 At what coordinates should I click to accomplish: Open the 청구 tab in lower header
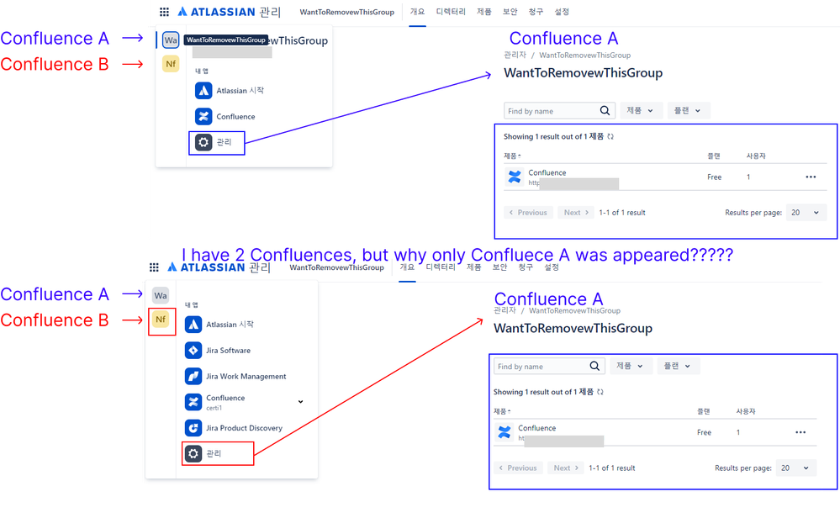point(526,267)
